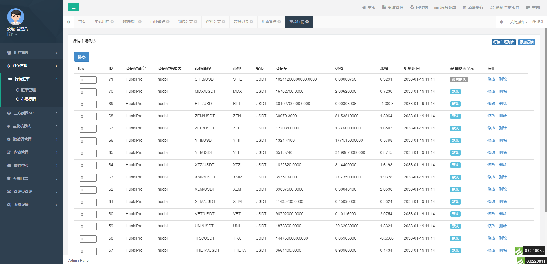Open the 关闭操作 dropdown
This screenshot has width=547, height=264.
tap(518, 22)
